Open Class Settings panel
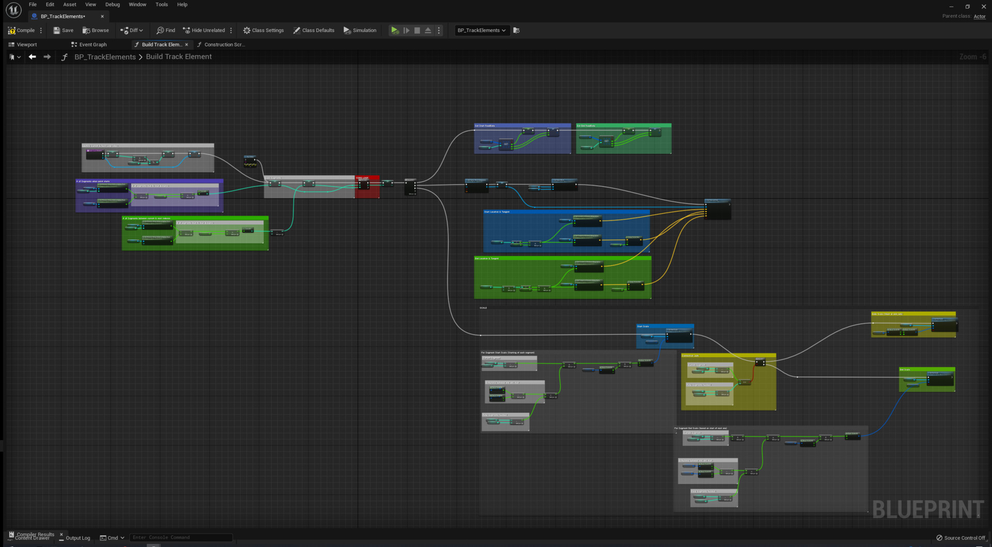Viewport: 992px width, 547px height. [x=263, y=30]
